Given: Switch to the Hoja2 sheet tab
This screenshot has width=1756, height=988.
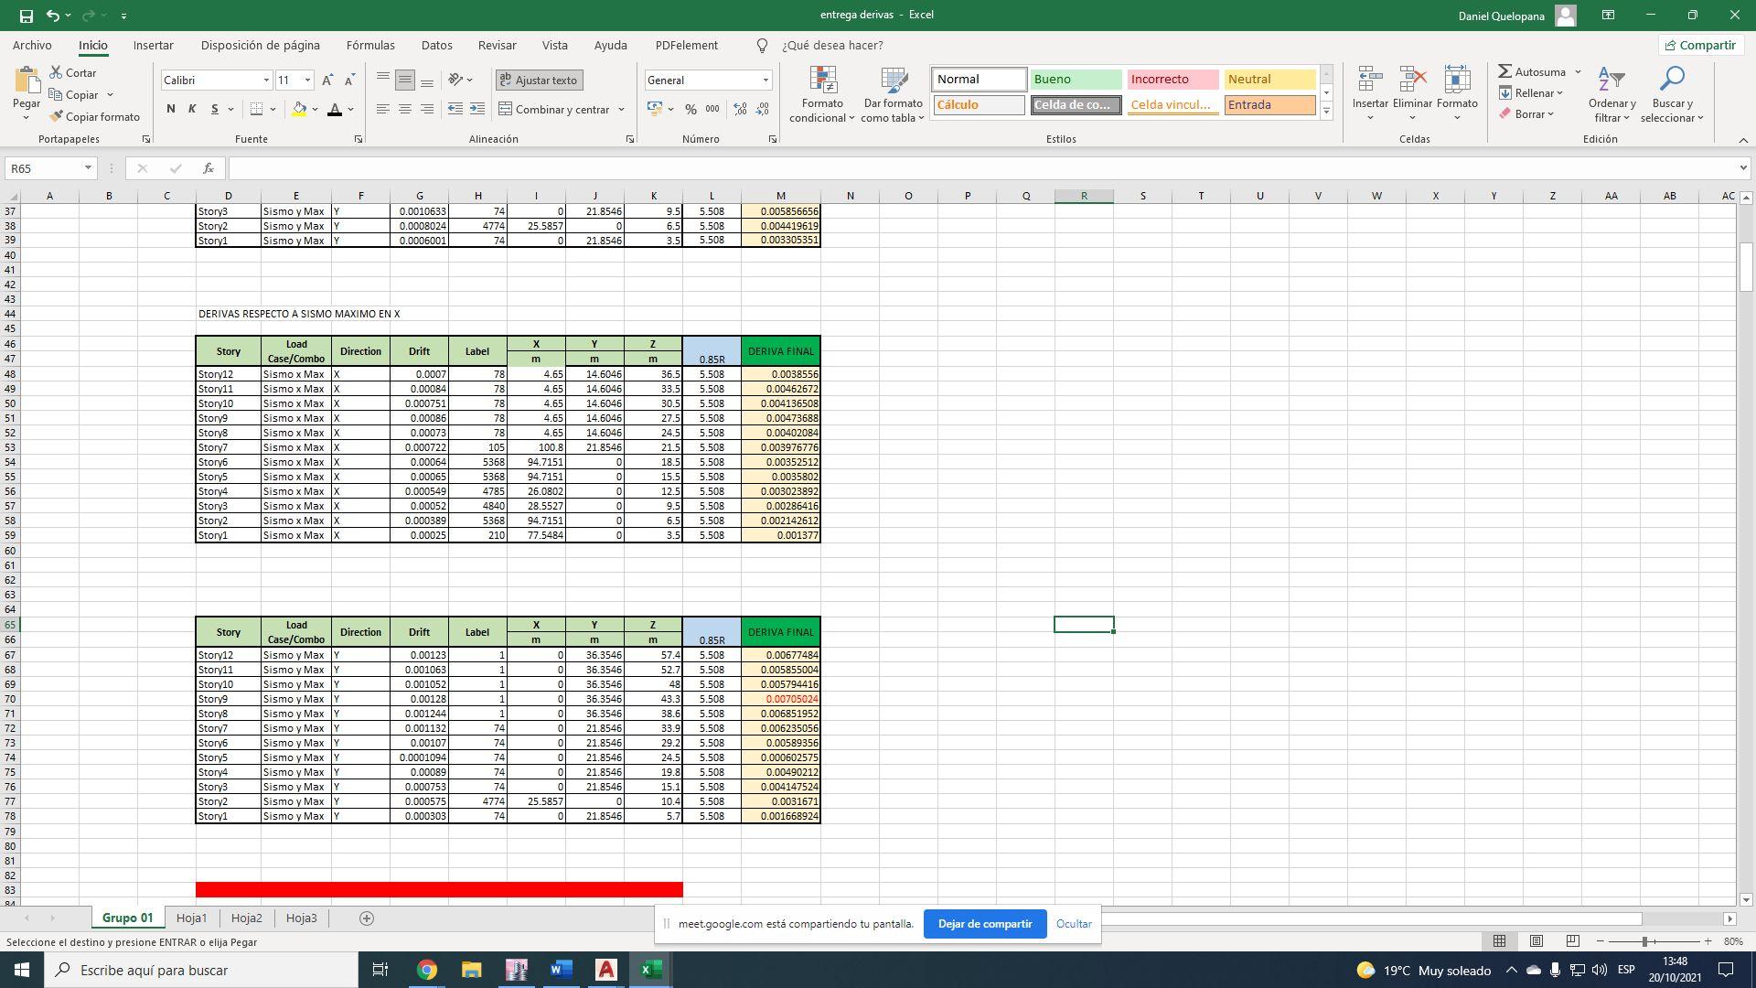Looking at the screenshot, I should point(246,918).
